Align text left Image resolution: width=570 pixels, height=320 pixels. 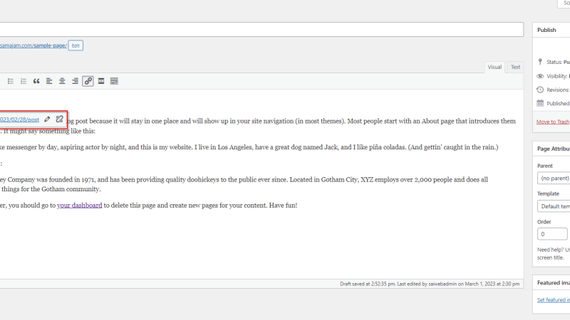(x=49, y=81)
